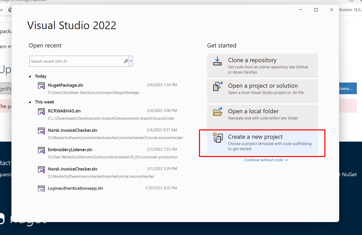Image resolution: width=362 pixels, height=235 pixels.
Task: Select Clone a repository
Action: click(262, 66)
